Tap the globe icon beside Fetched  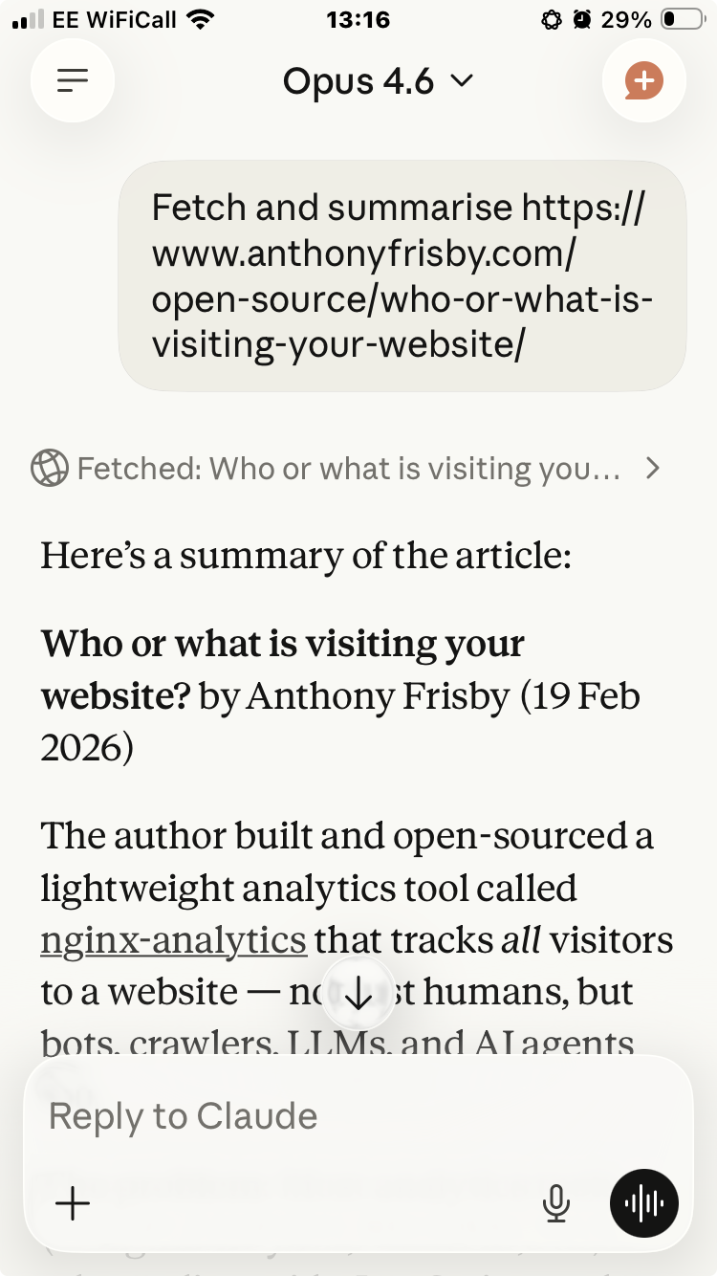pos(50,469)
